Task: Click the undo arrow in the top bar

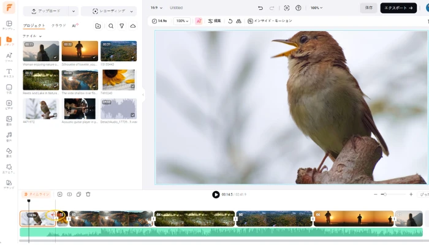Action: click(260, 8)
